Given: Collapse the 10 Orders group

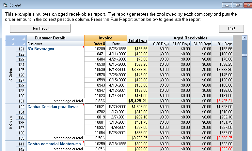Looking at the screenshot, I should (x=10, y=75).
